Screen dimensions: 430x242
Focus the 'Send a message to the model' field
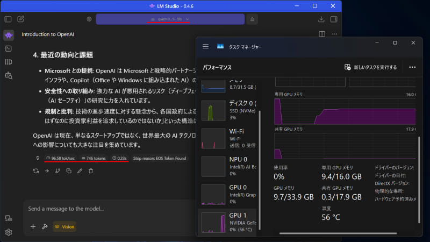point(110,209)
